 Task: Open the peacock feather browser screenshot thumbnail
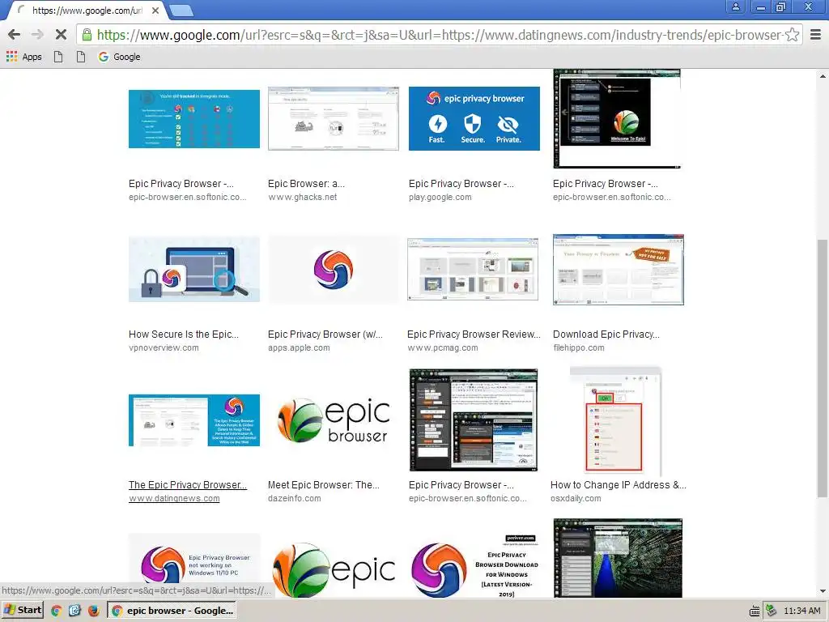tap(618, 558)
